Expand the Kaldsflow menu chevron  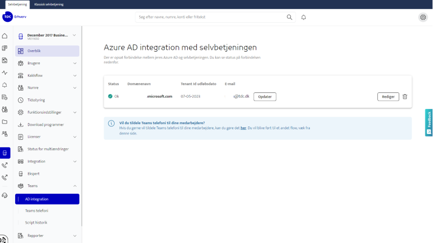coord(75,76)
